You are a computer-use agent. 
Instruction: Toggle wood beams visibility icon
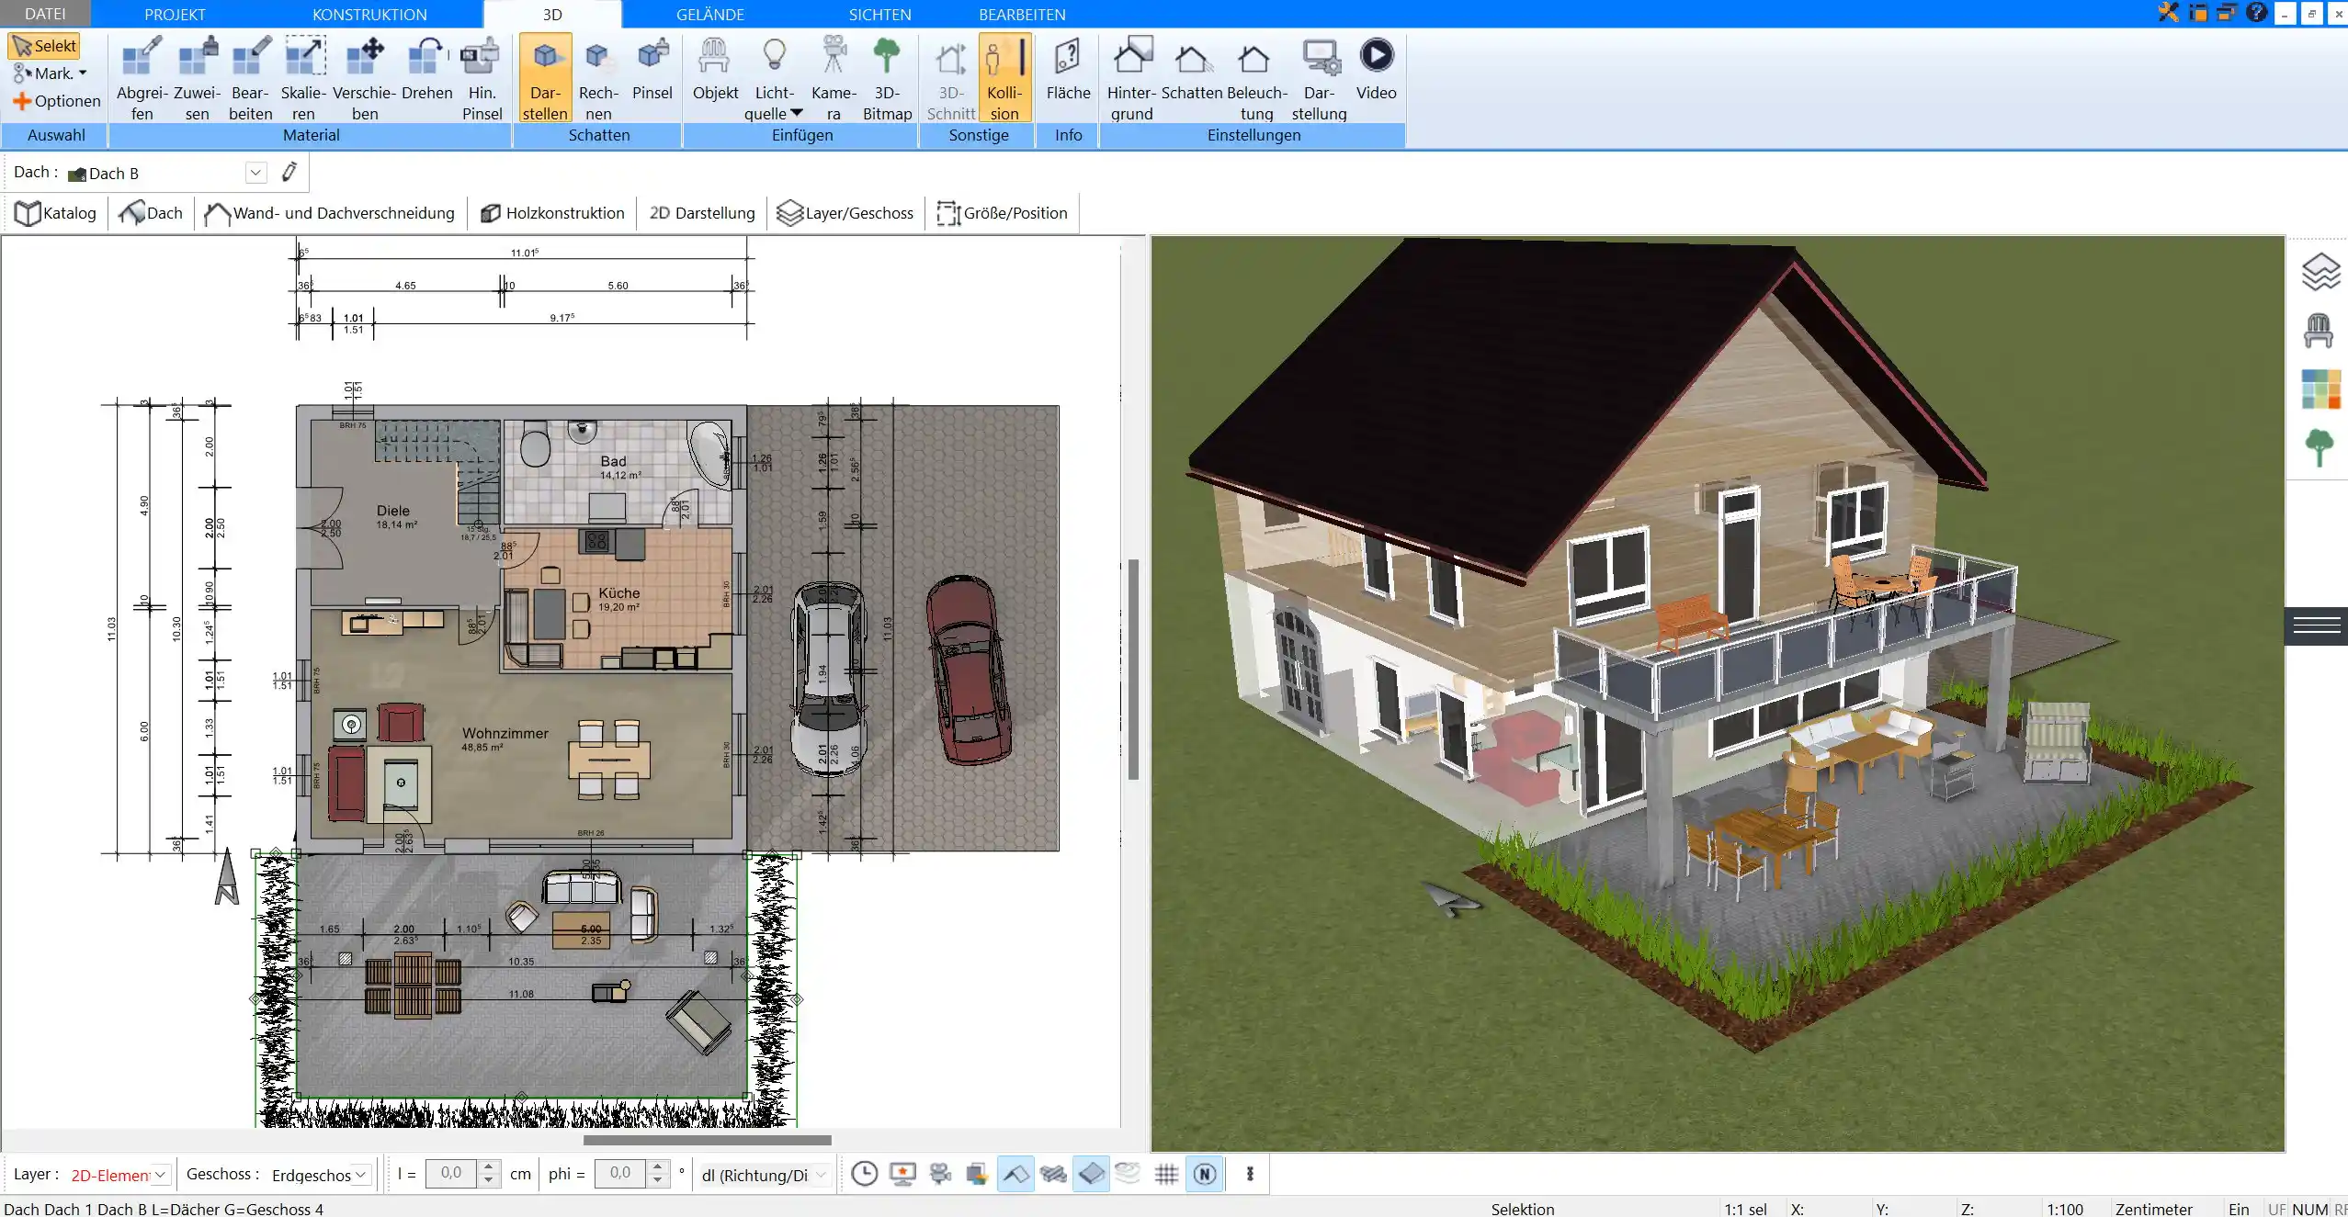[x=1053, y=1173]
